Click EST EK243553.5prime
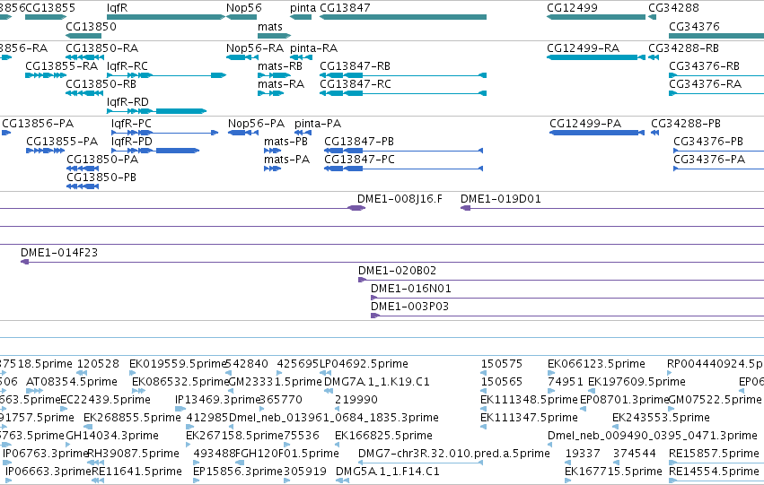Image resolution: width=764 pixels, height=485 pixels. coord(661,418)
